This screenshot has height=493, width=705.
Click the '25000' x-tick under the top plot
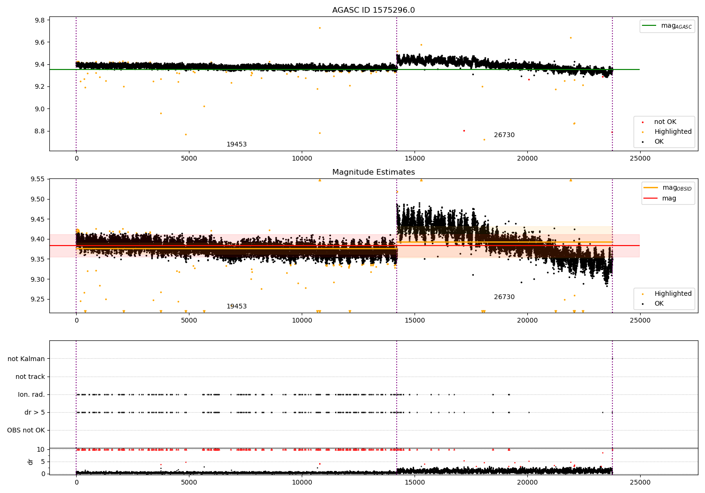click(x=640, y=159)
